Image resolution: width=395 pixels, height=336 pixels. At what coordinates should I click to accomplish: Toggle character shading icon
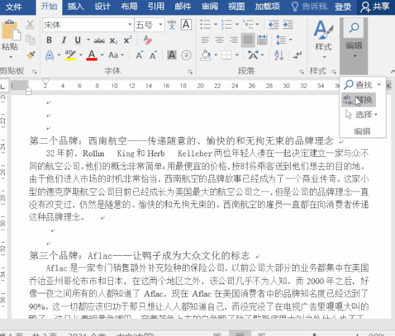pyautogui.click(x=172, y=55)
